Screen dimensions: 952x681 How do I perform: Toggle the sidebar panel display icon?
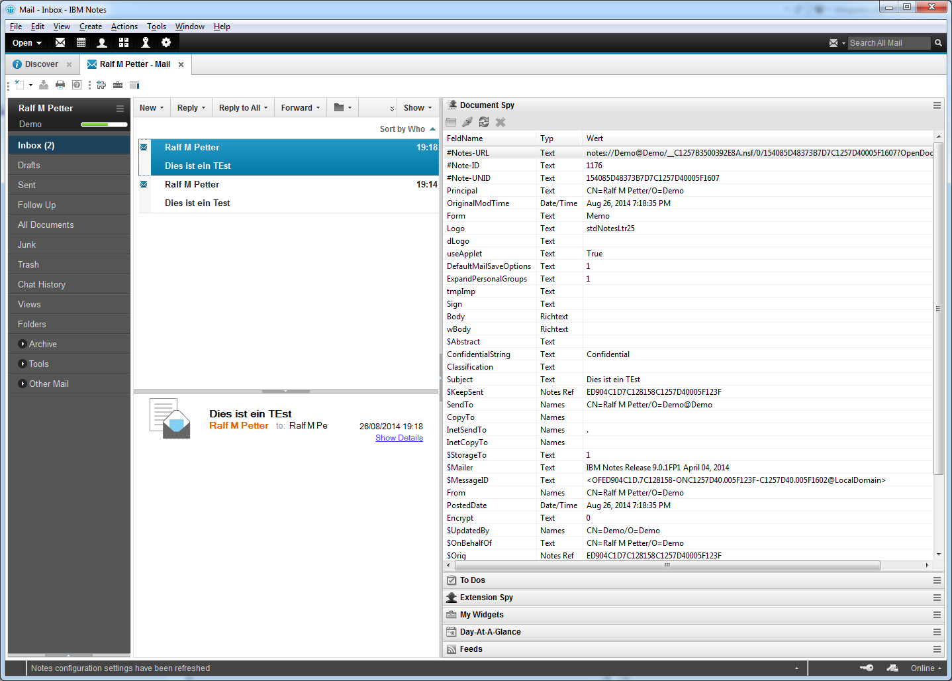coord(134,85)
